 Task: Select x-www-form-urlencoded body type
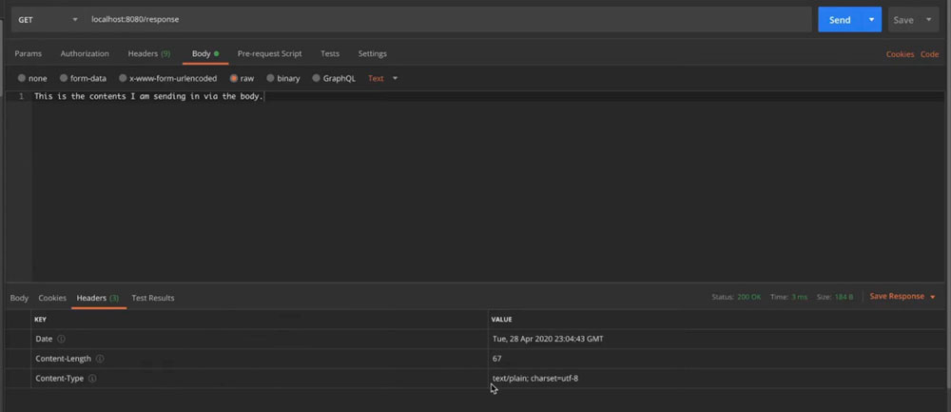point(123,78)
